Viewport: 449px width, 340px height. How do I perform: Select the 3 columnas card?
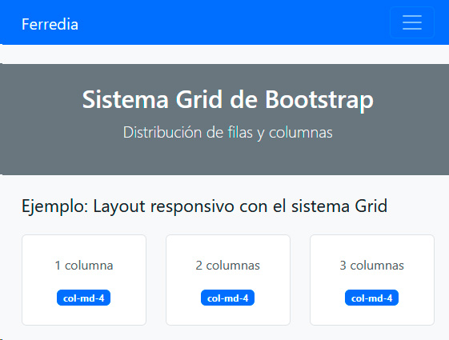(372, 280)
